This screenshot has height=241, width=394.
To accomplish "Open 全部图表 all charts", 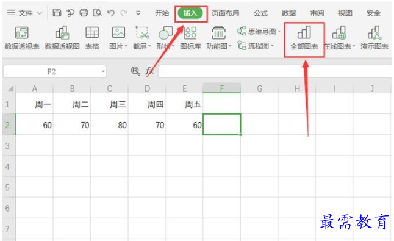I will coord(304,38).
